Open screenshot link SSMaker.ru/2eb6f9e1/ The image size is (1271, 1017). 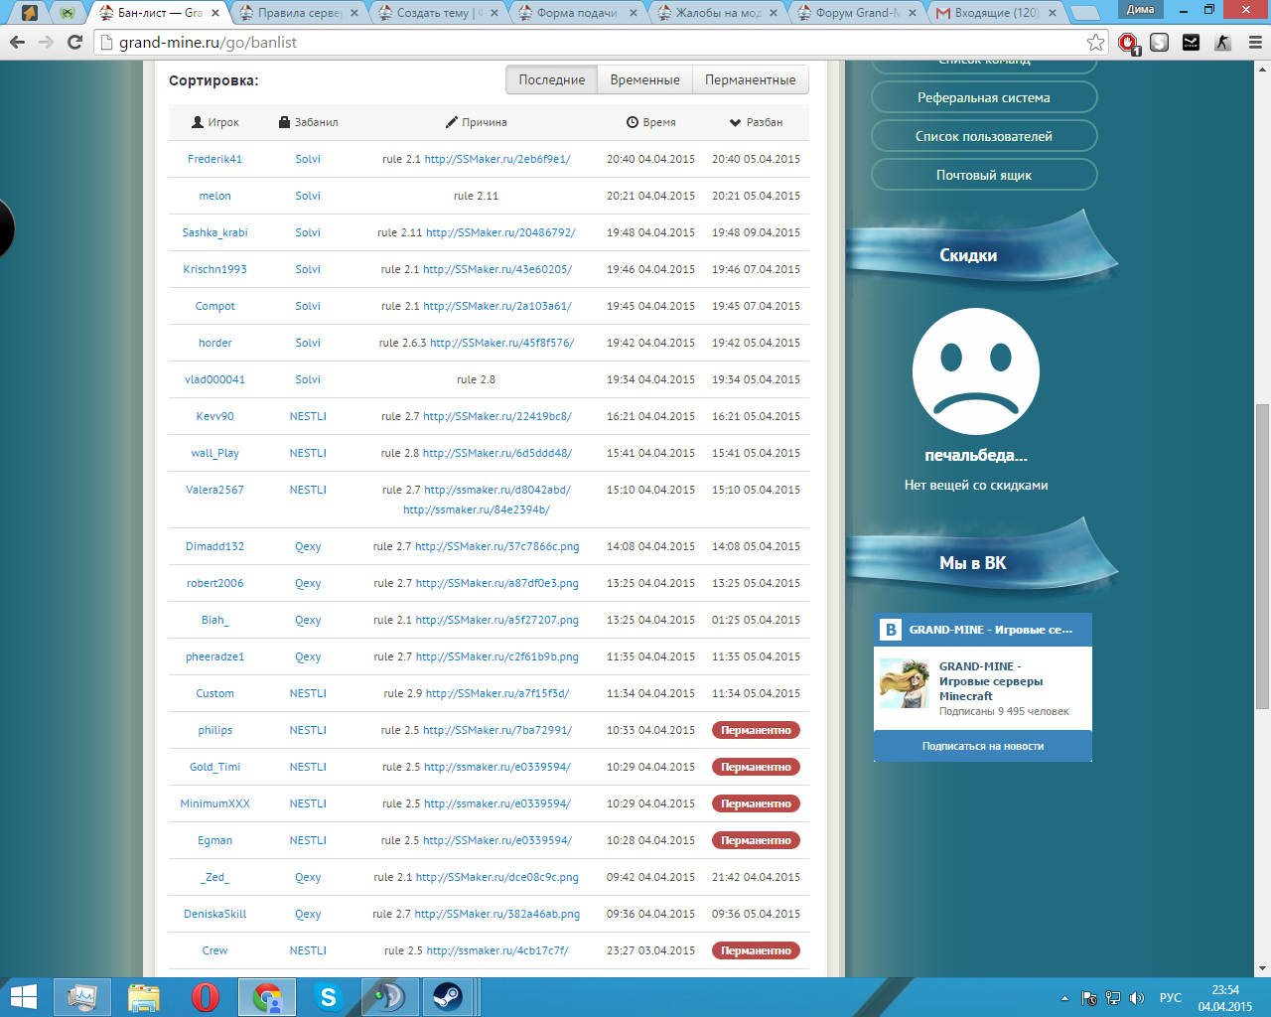click(x=497, y=159)
